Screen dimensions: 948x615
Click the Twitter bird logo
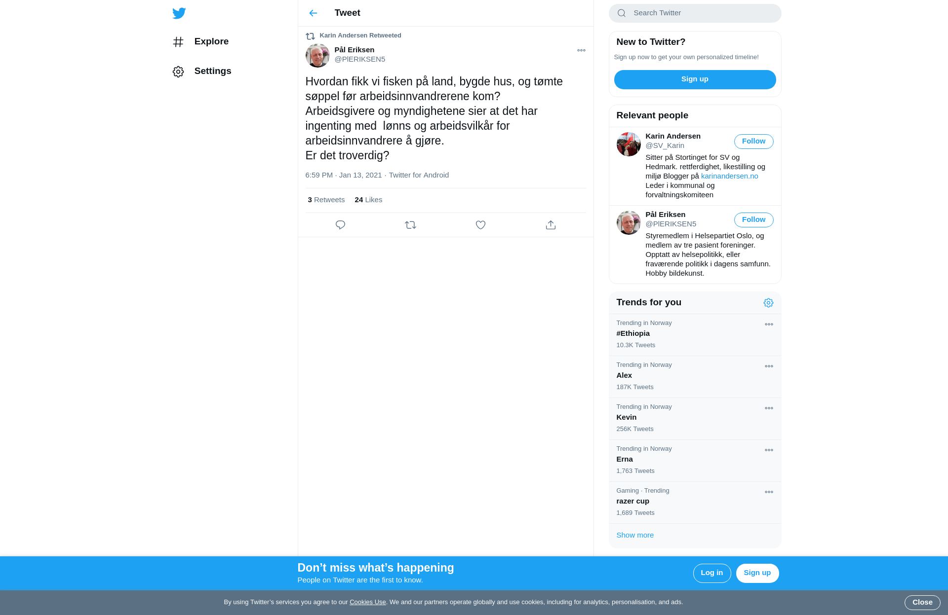click(179, 13)
